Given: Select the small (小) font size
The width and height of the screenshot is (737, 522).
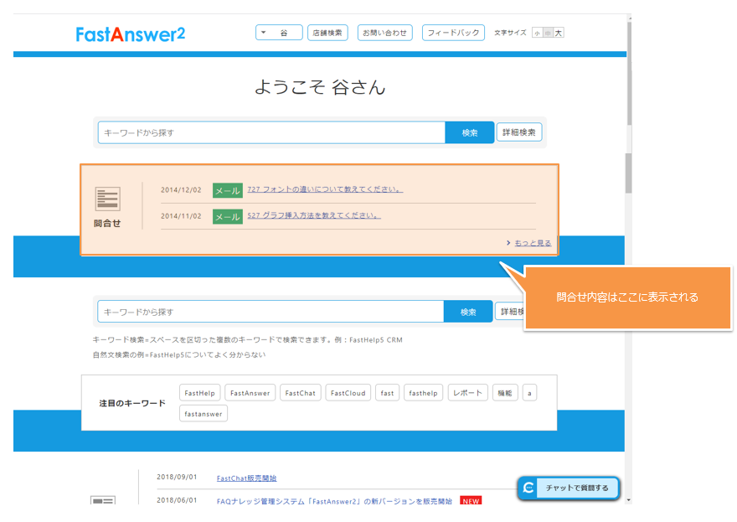Looking at the screenshot, I should coord(537,33).
